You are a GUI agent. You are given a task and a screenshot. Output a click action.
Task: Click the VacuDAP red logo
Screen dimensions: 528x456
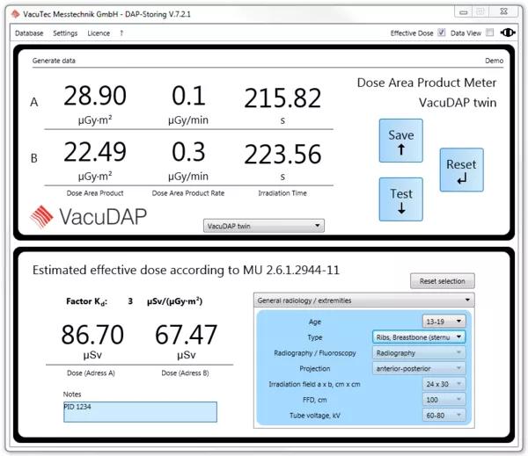tap(41, 216)
